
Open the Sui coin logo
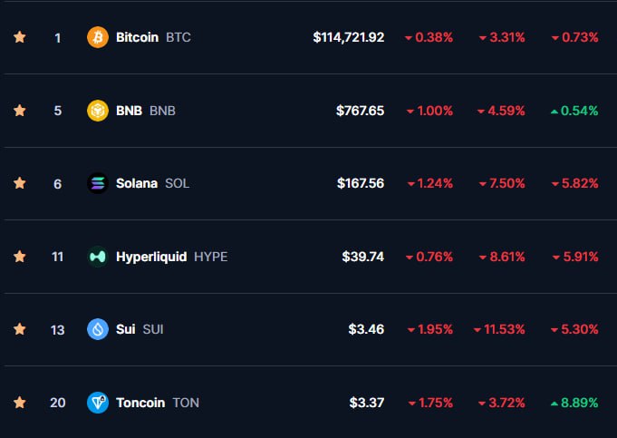pyautogui.click(x=98, y=329)
